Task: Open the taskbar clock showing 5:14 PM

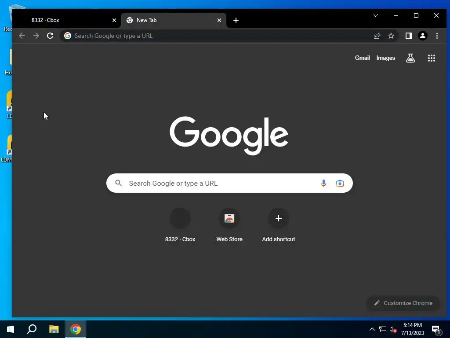Action: click(x=413, y=329)
